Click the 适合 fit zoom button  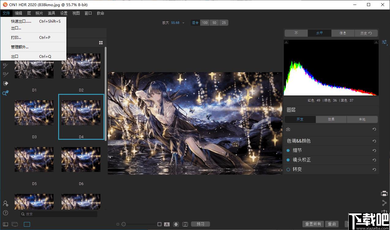point(195,23)
